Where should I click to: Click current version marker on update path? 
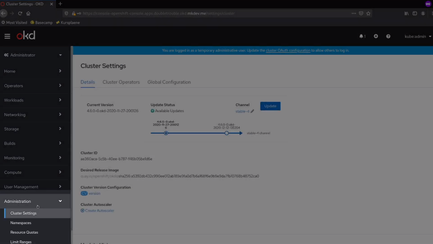pyautogui.click(x=166, y=133)
